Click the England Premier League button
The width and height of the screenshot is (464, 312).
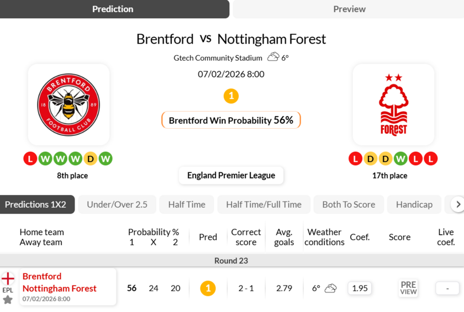[x=231, y=176]
